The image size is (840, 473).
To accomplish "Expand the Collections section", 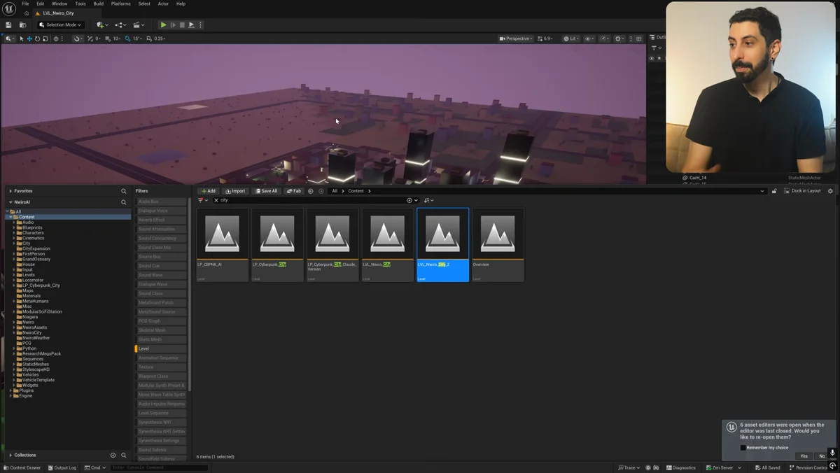I will (x=10, y=455).
